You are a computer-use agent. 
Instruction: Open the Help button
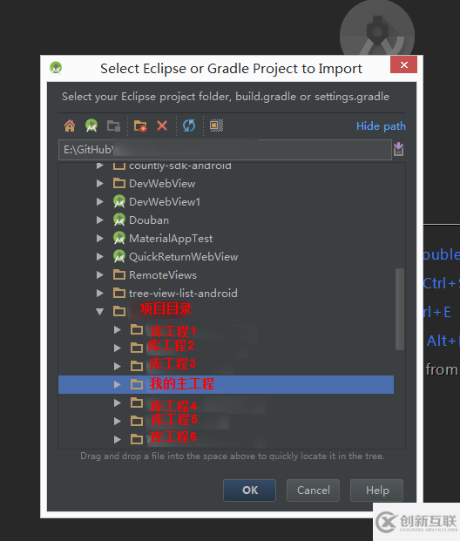pos(377,490)
